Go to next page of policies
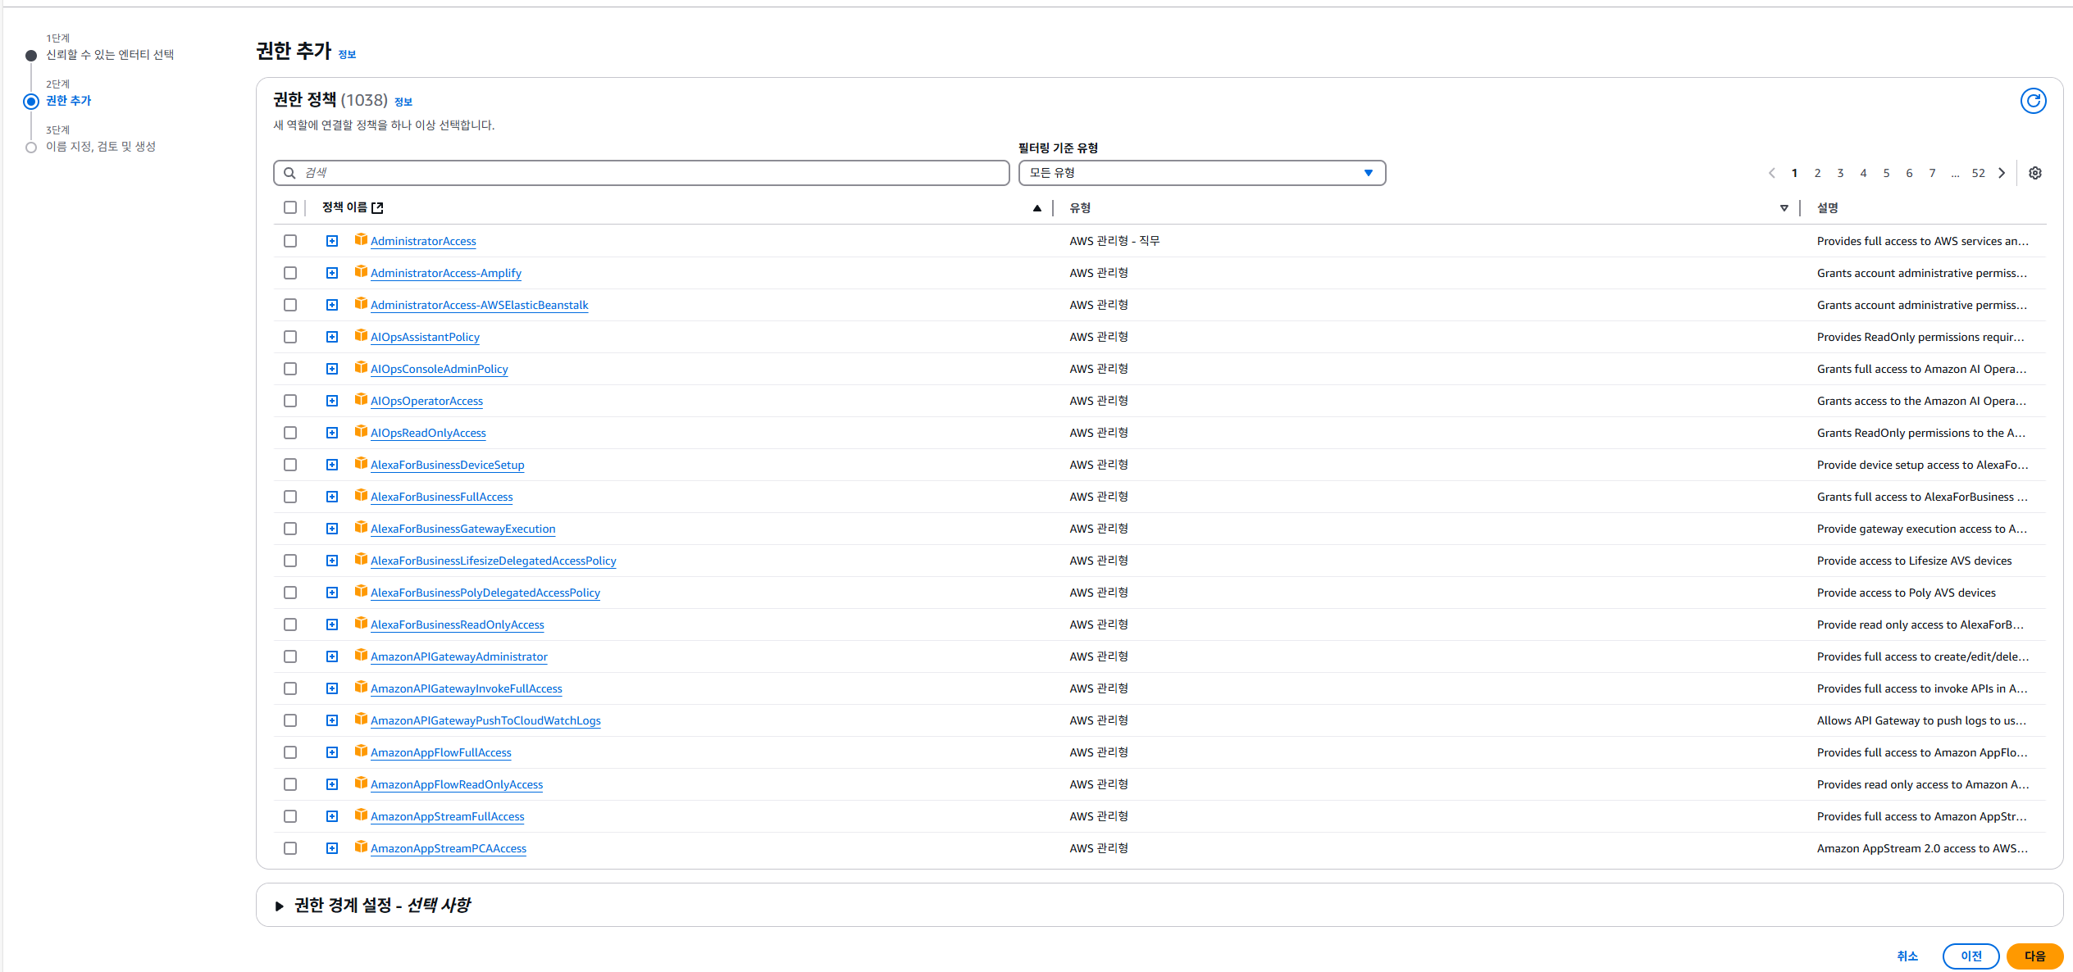This screenshot has width=2073, height=972. 2002,173
